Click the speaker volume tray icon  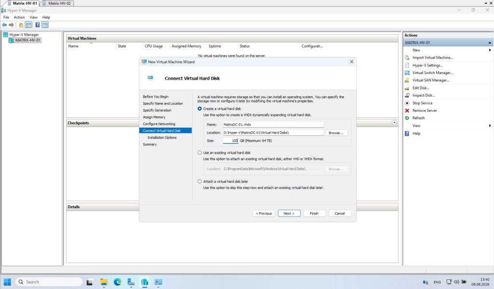pos(456,282)
